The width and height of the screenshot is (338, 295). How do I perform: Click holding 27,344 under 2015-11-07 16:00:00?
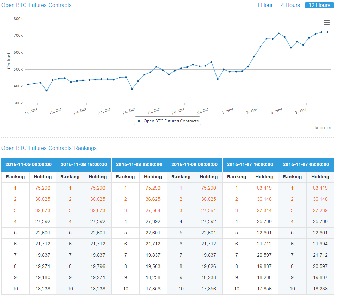coord(264,210)
